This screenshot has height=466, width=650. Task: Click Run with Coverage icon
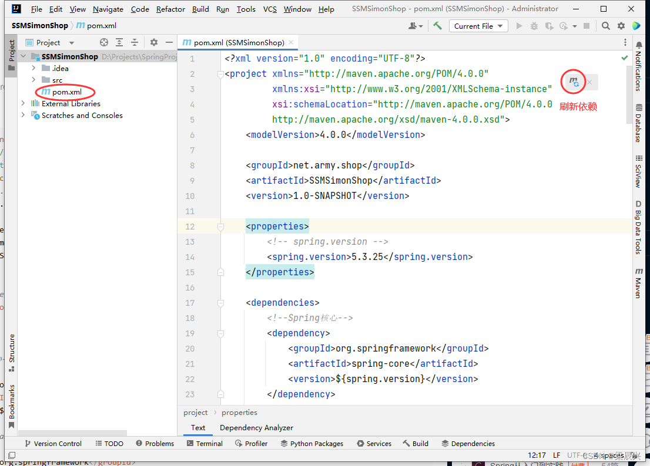[550, 26]
